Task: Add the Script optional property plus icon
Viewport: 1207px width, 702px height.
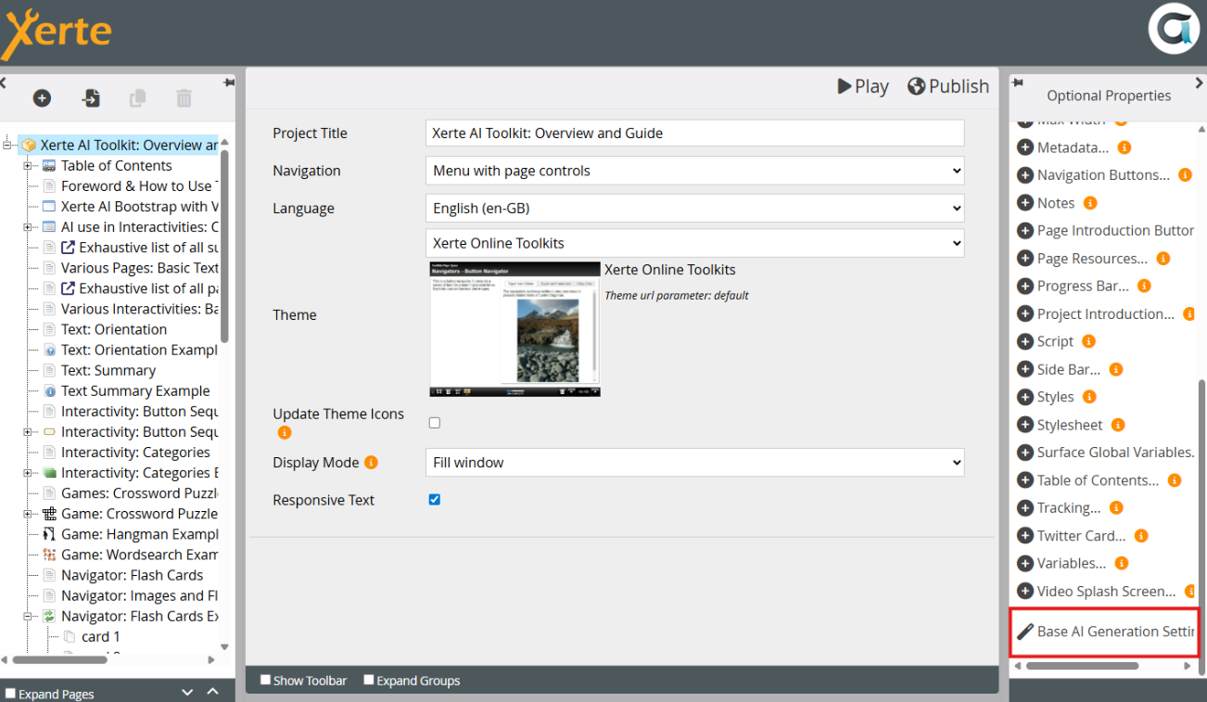Action: [1024, 341]
